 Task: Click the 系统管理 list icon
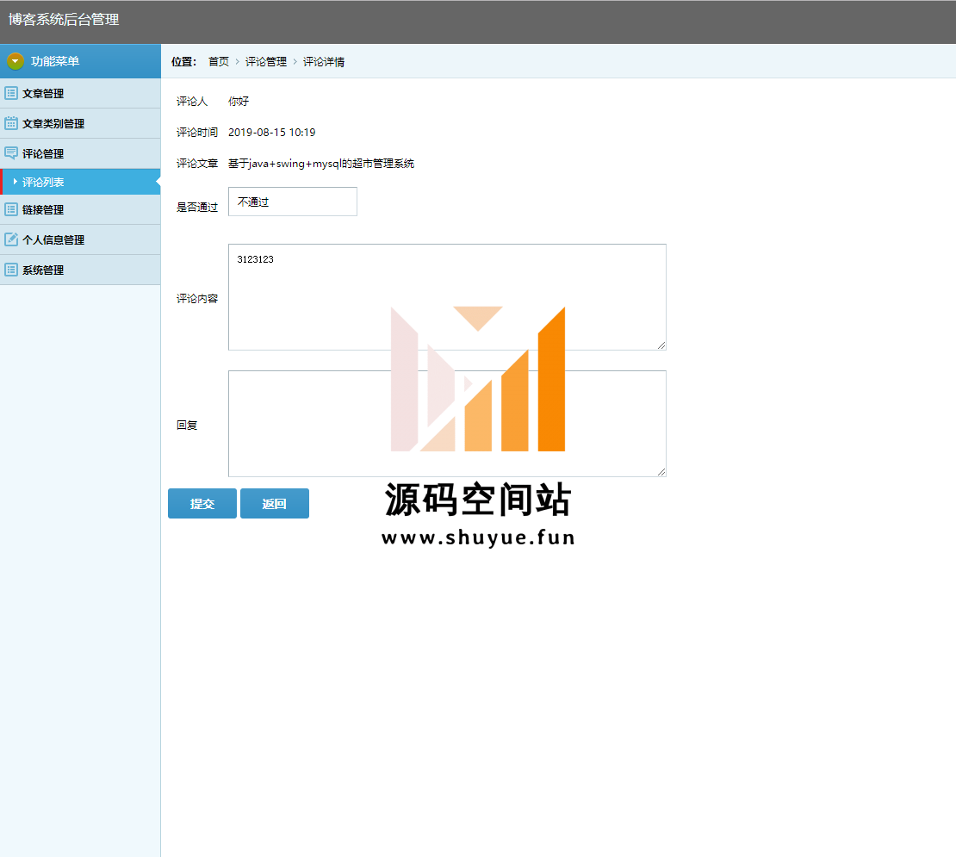(11, 270)
